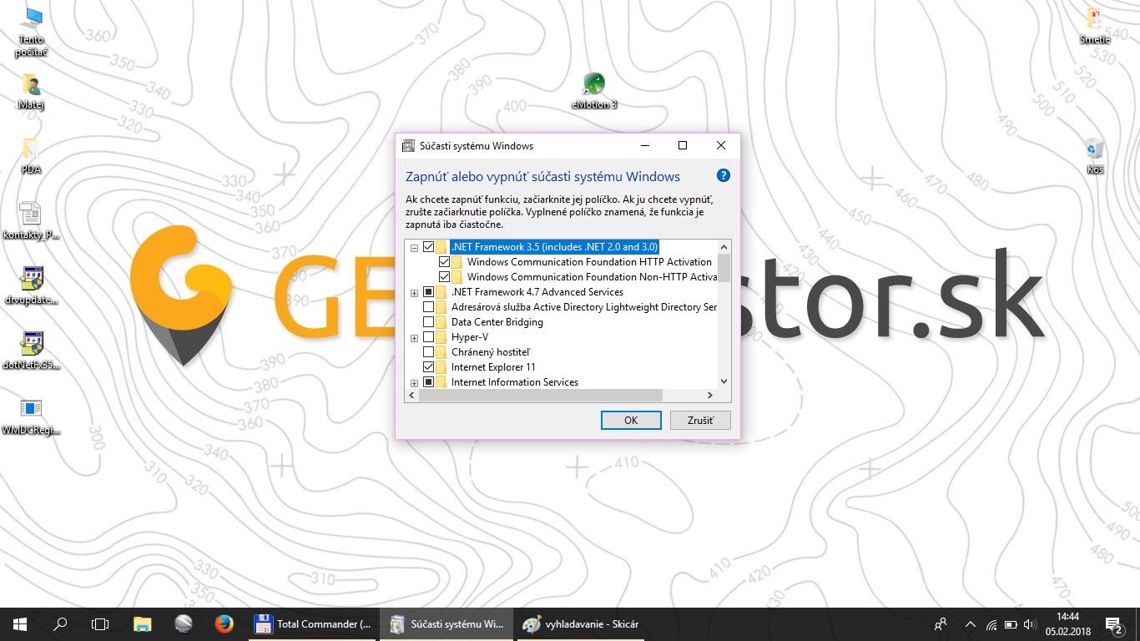This screenshot has width=1140, height=641.
Task: Click the horizontal scrollbar right arrow
Action: (x=710, y=396)
